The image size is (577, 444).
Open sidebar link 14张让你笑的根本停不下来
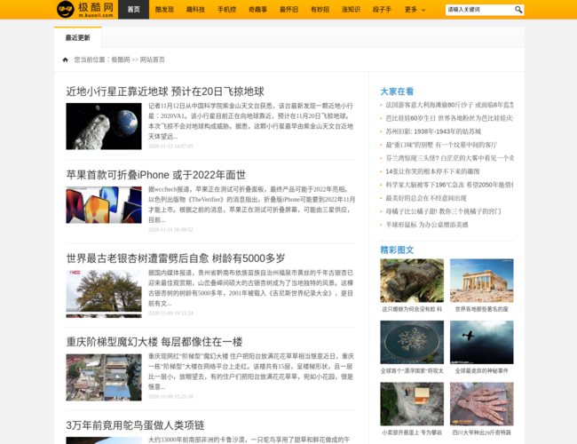[432, 171]
